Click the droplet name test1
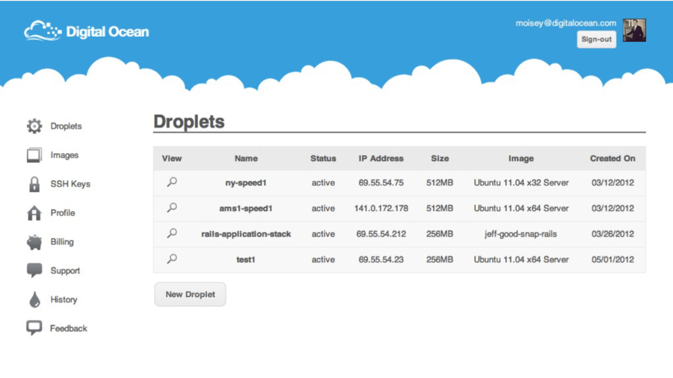 (246, 260)
